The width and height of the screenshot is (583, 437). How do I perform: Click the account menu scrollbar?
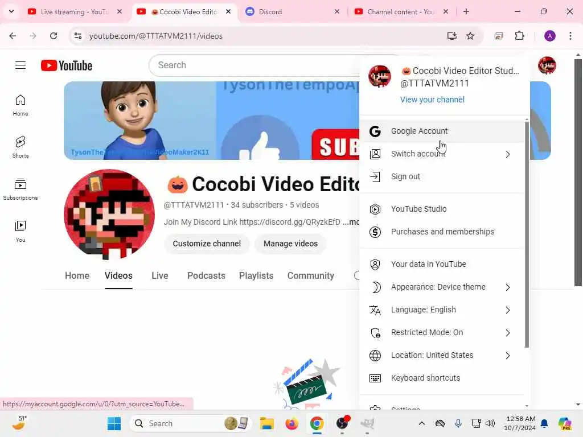527,234
